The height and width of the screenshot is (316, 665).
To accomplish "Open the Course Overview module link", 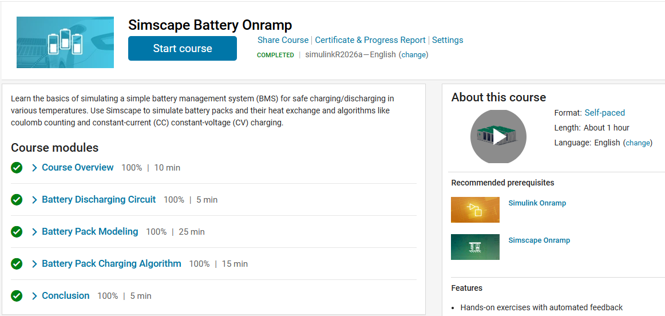I will click(78, 168).
